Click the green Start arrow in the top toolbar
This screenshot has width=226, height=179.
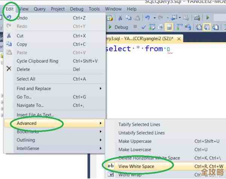(208, 18)
